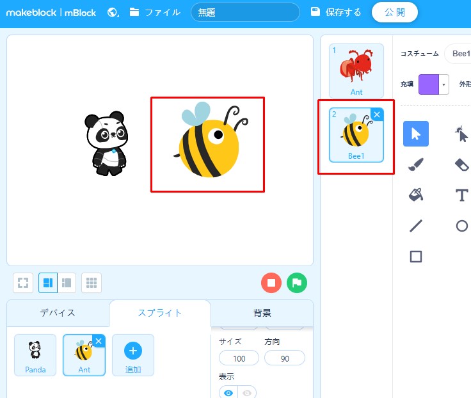The image size is (471, 398).
Task: Delete the Ant sprite with X
Action: pyautogui.click(x=99, y=341)
